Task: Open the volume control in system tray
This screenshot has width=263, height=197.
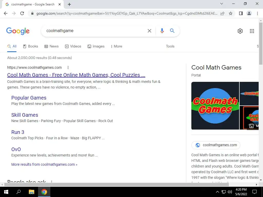Action: 230,192
